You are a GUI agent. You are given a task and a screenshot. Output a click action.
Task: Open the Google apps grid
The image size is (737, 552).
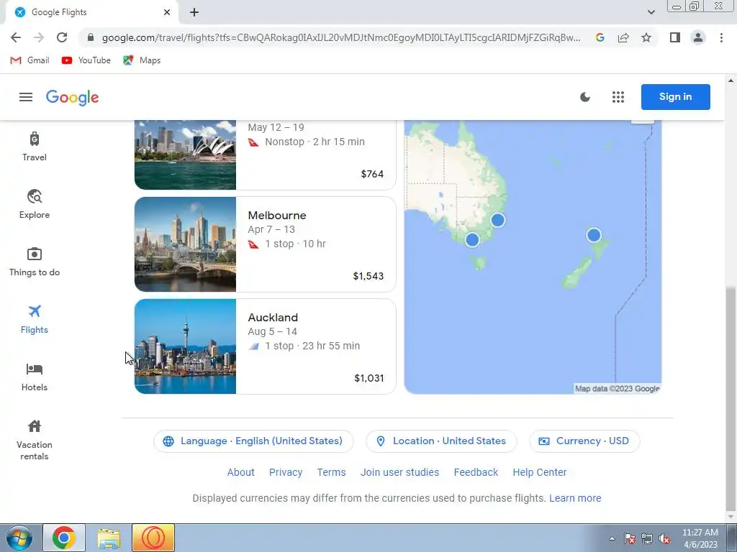pos(618,97)
